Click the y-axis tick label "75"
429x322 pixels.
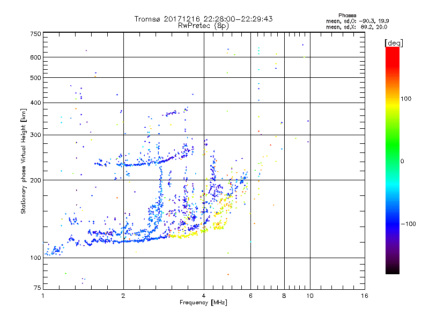coord(38,288)
